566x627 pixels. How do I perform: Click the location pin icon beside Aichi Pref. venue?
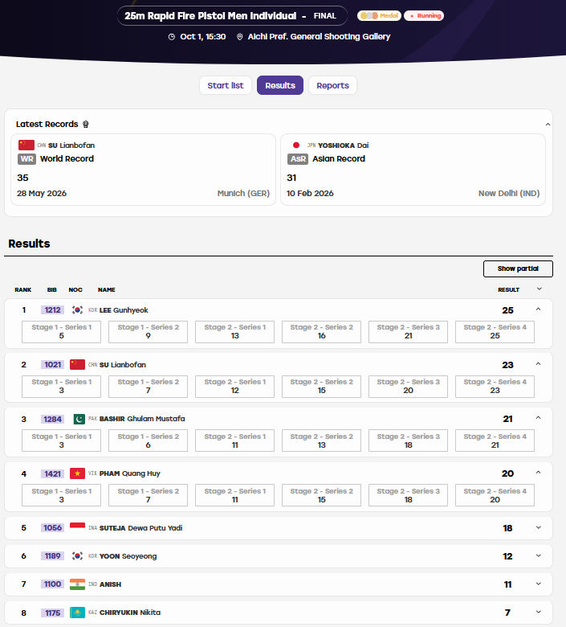point(240,37)
